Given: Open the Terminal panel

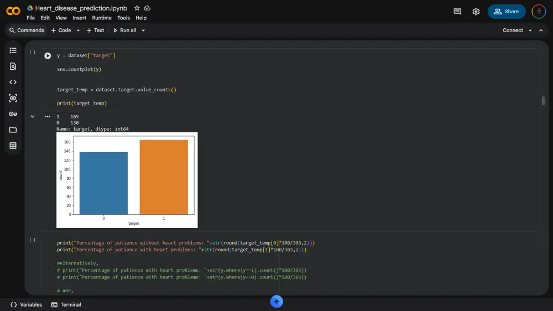Looking at the screenshot, I should 66,305.
